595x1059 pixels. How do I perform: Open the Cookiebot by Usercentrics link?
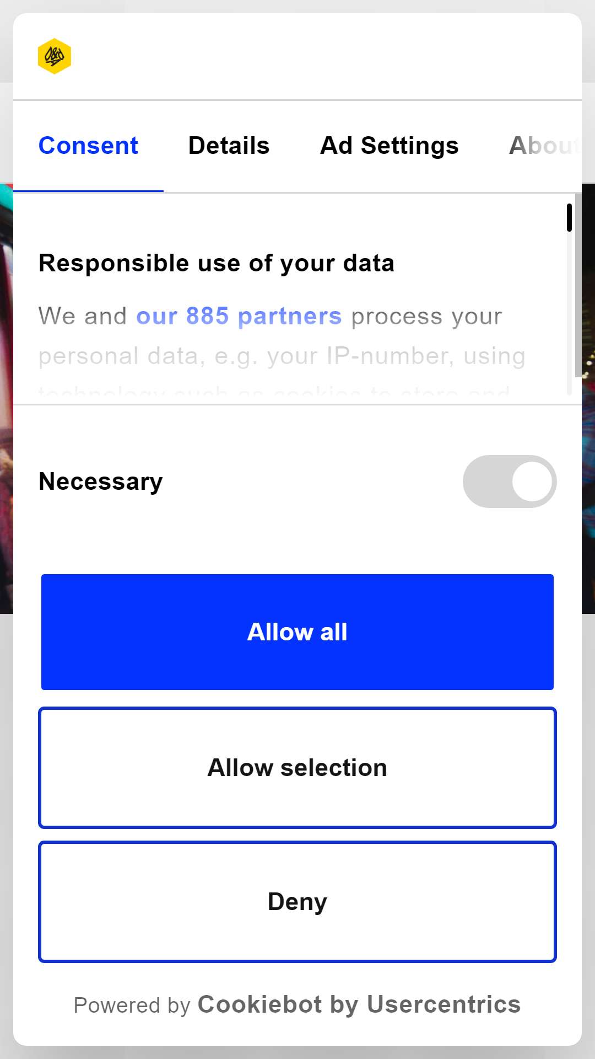[x=359, y=1004]
